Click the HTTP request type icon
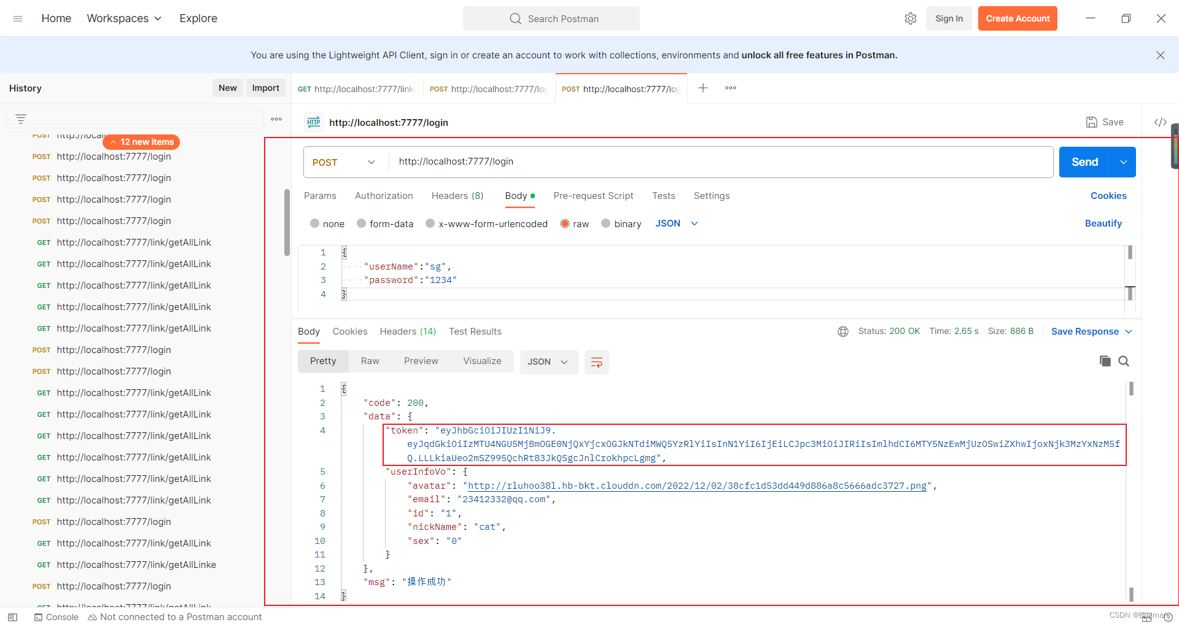Image resolution: width=1179 pixels, height=625 pixels. point(314,122)
